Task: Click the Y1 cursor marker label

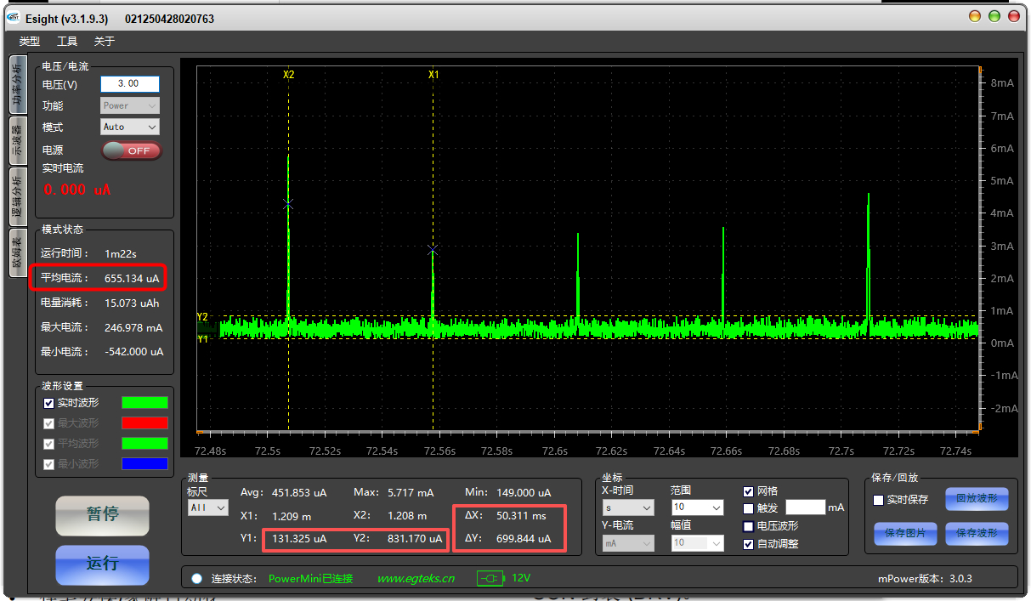Action: [x=202, y=339]
